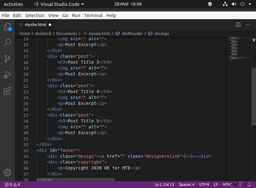Open the Visual Studio Code app menu
Image resolution: width=256 pixels, height=188 pixels.
pyautogui.click(x=59, y=4)
